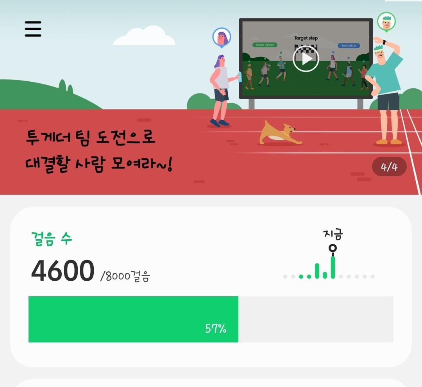422x387 pixels.
Task: Tap the Target step video thumbnail billboard
Action: [x=306, y=59]
